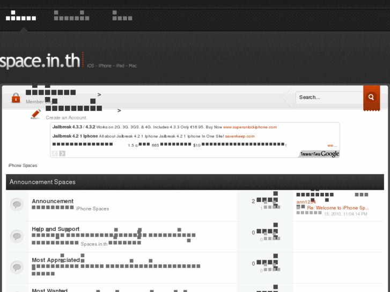Click the orange padlock Member Login icon
390x292 pixels.
click(x=16, y=98)
